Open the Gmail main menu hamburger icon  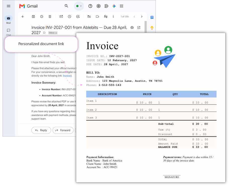click(9, 6)
